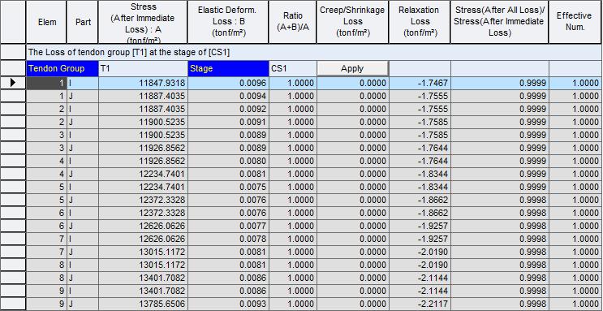This screenshot has width=603, height=311.
Task: Click the Apply button
Action: 352,68
